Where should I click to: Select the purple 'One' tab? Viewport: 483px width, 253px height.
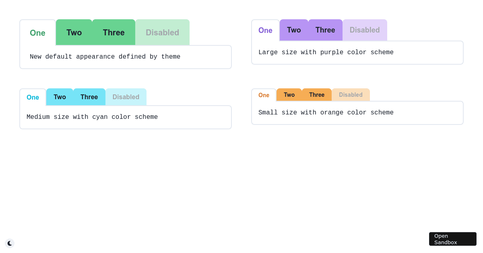[x=265, y=30]
